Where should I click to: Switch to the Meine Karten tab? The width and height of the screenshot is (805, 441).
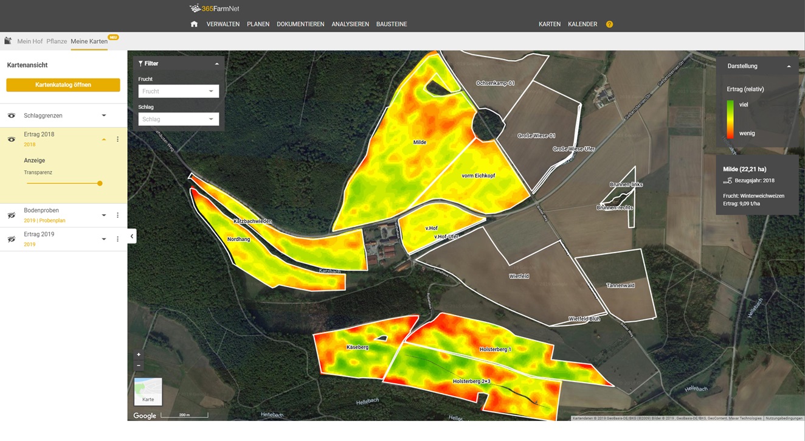point(89,41)
